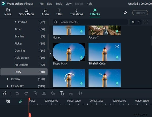Select AI Portrait category
This screenshot has width=152, height=117.
pos(24,22)
